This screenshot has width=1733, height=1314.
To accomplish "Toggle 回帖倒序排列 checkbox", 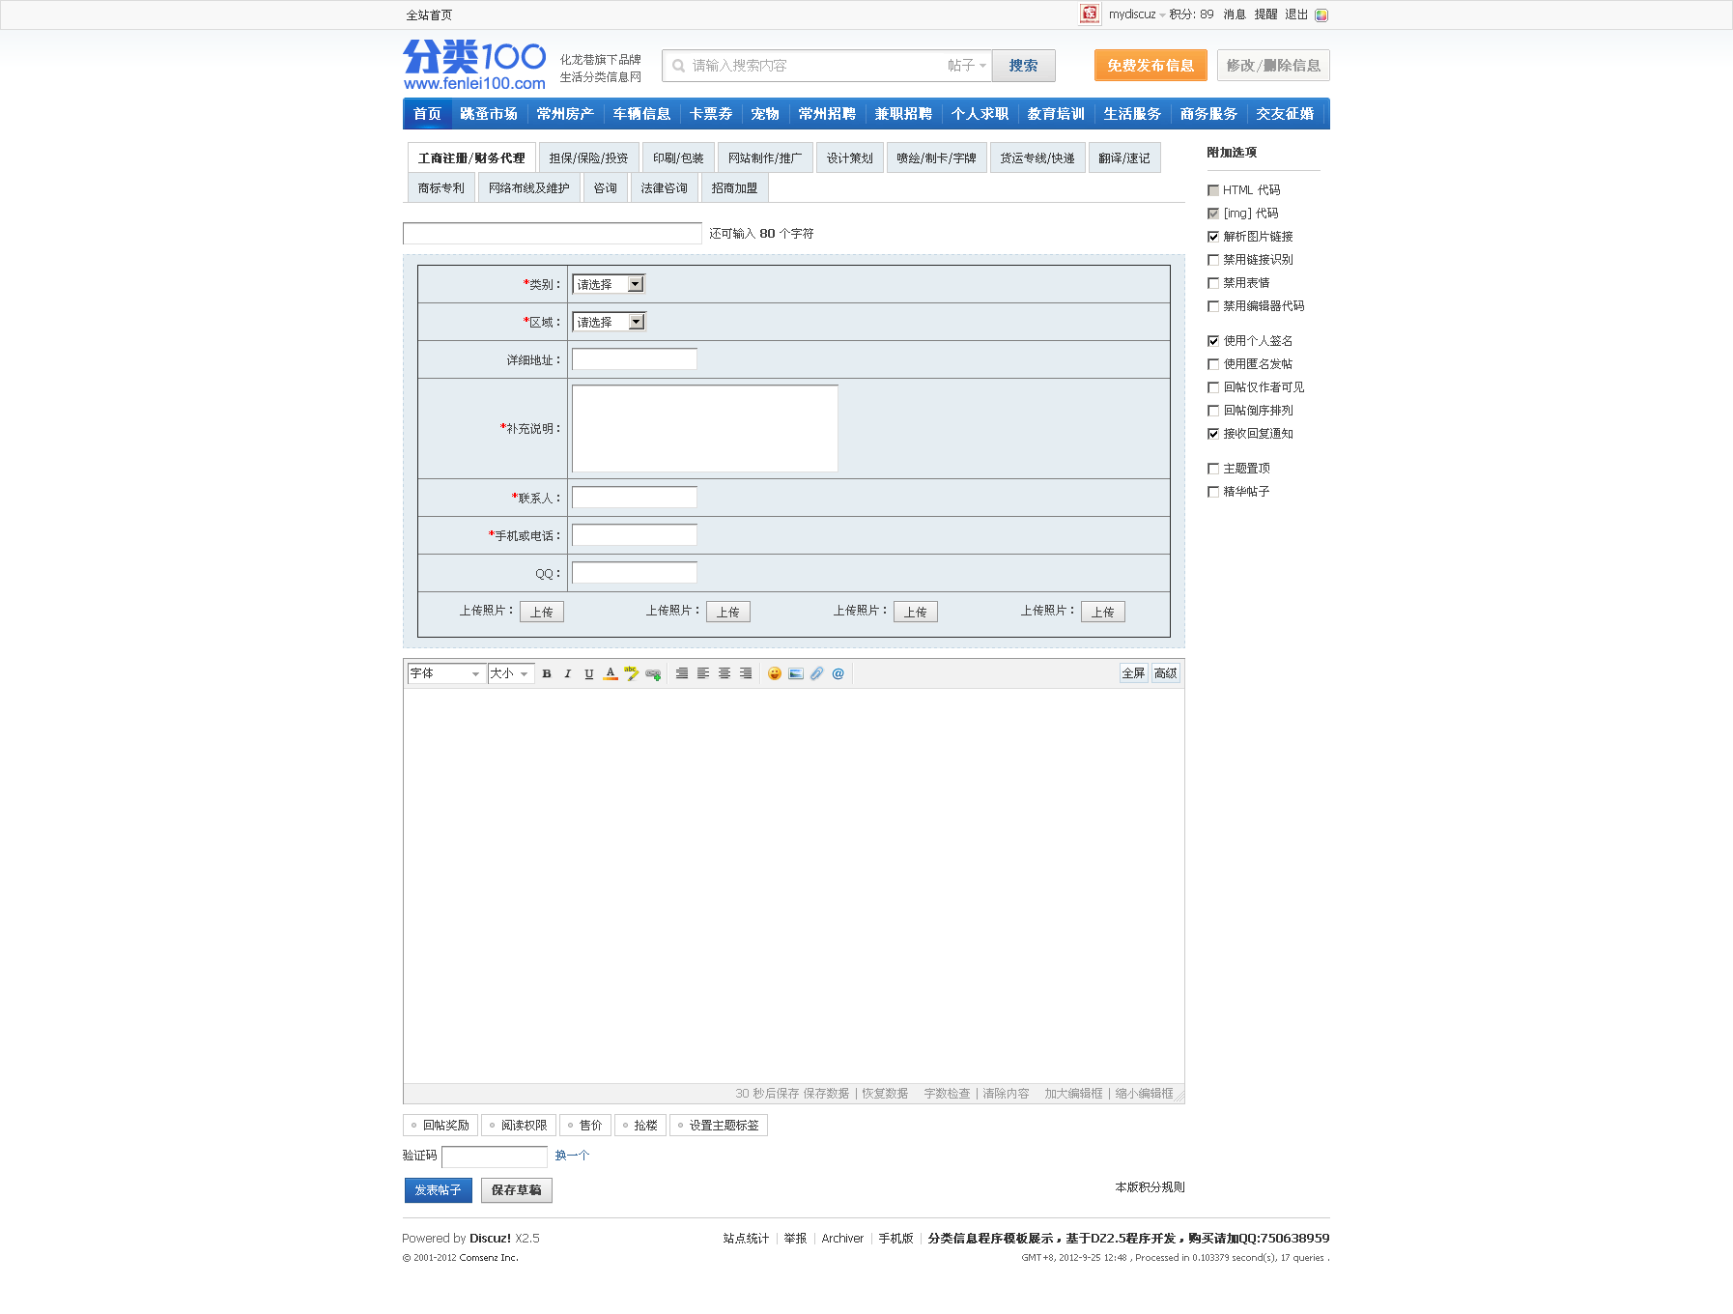I will coord(1213,411).
